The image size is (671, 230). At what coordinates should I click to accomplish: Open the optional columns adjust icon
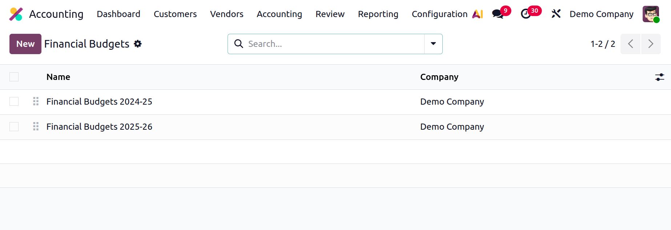[x=659, y=77]
